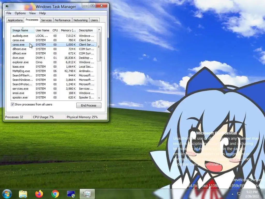This screenshot has width=265, height=199.
Task: Click the Task Manager taskbar button
Action: tap(87, 194)
